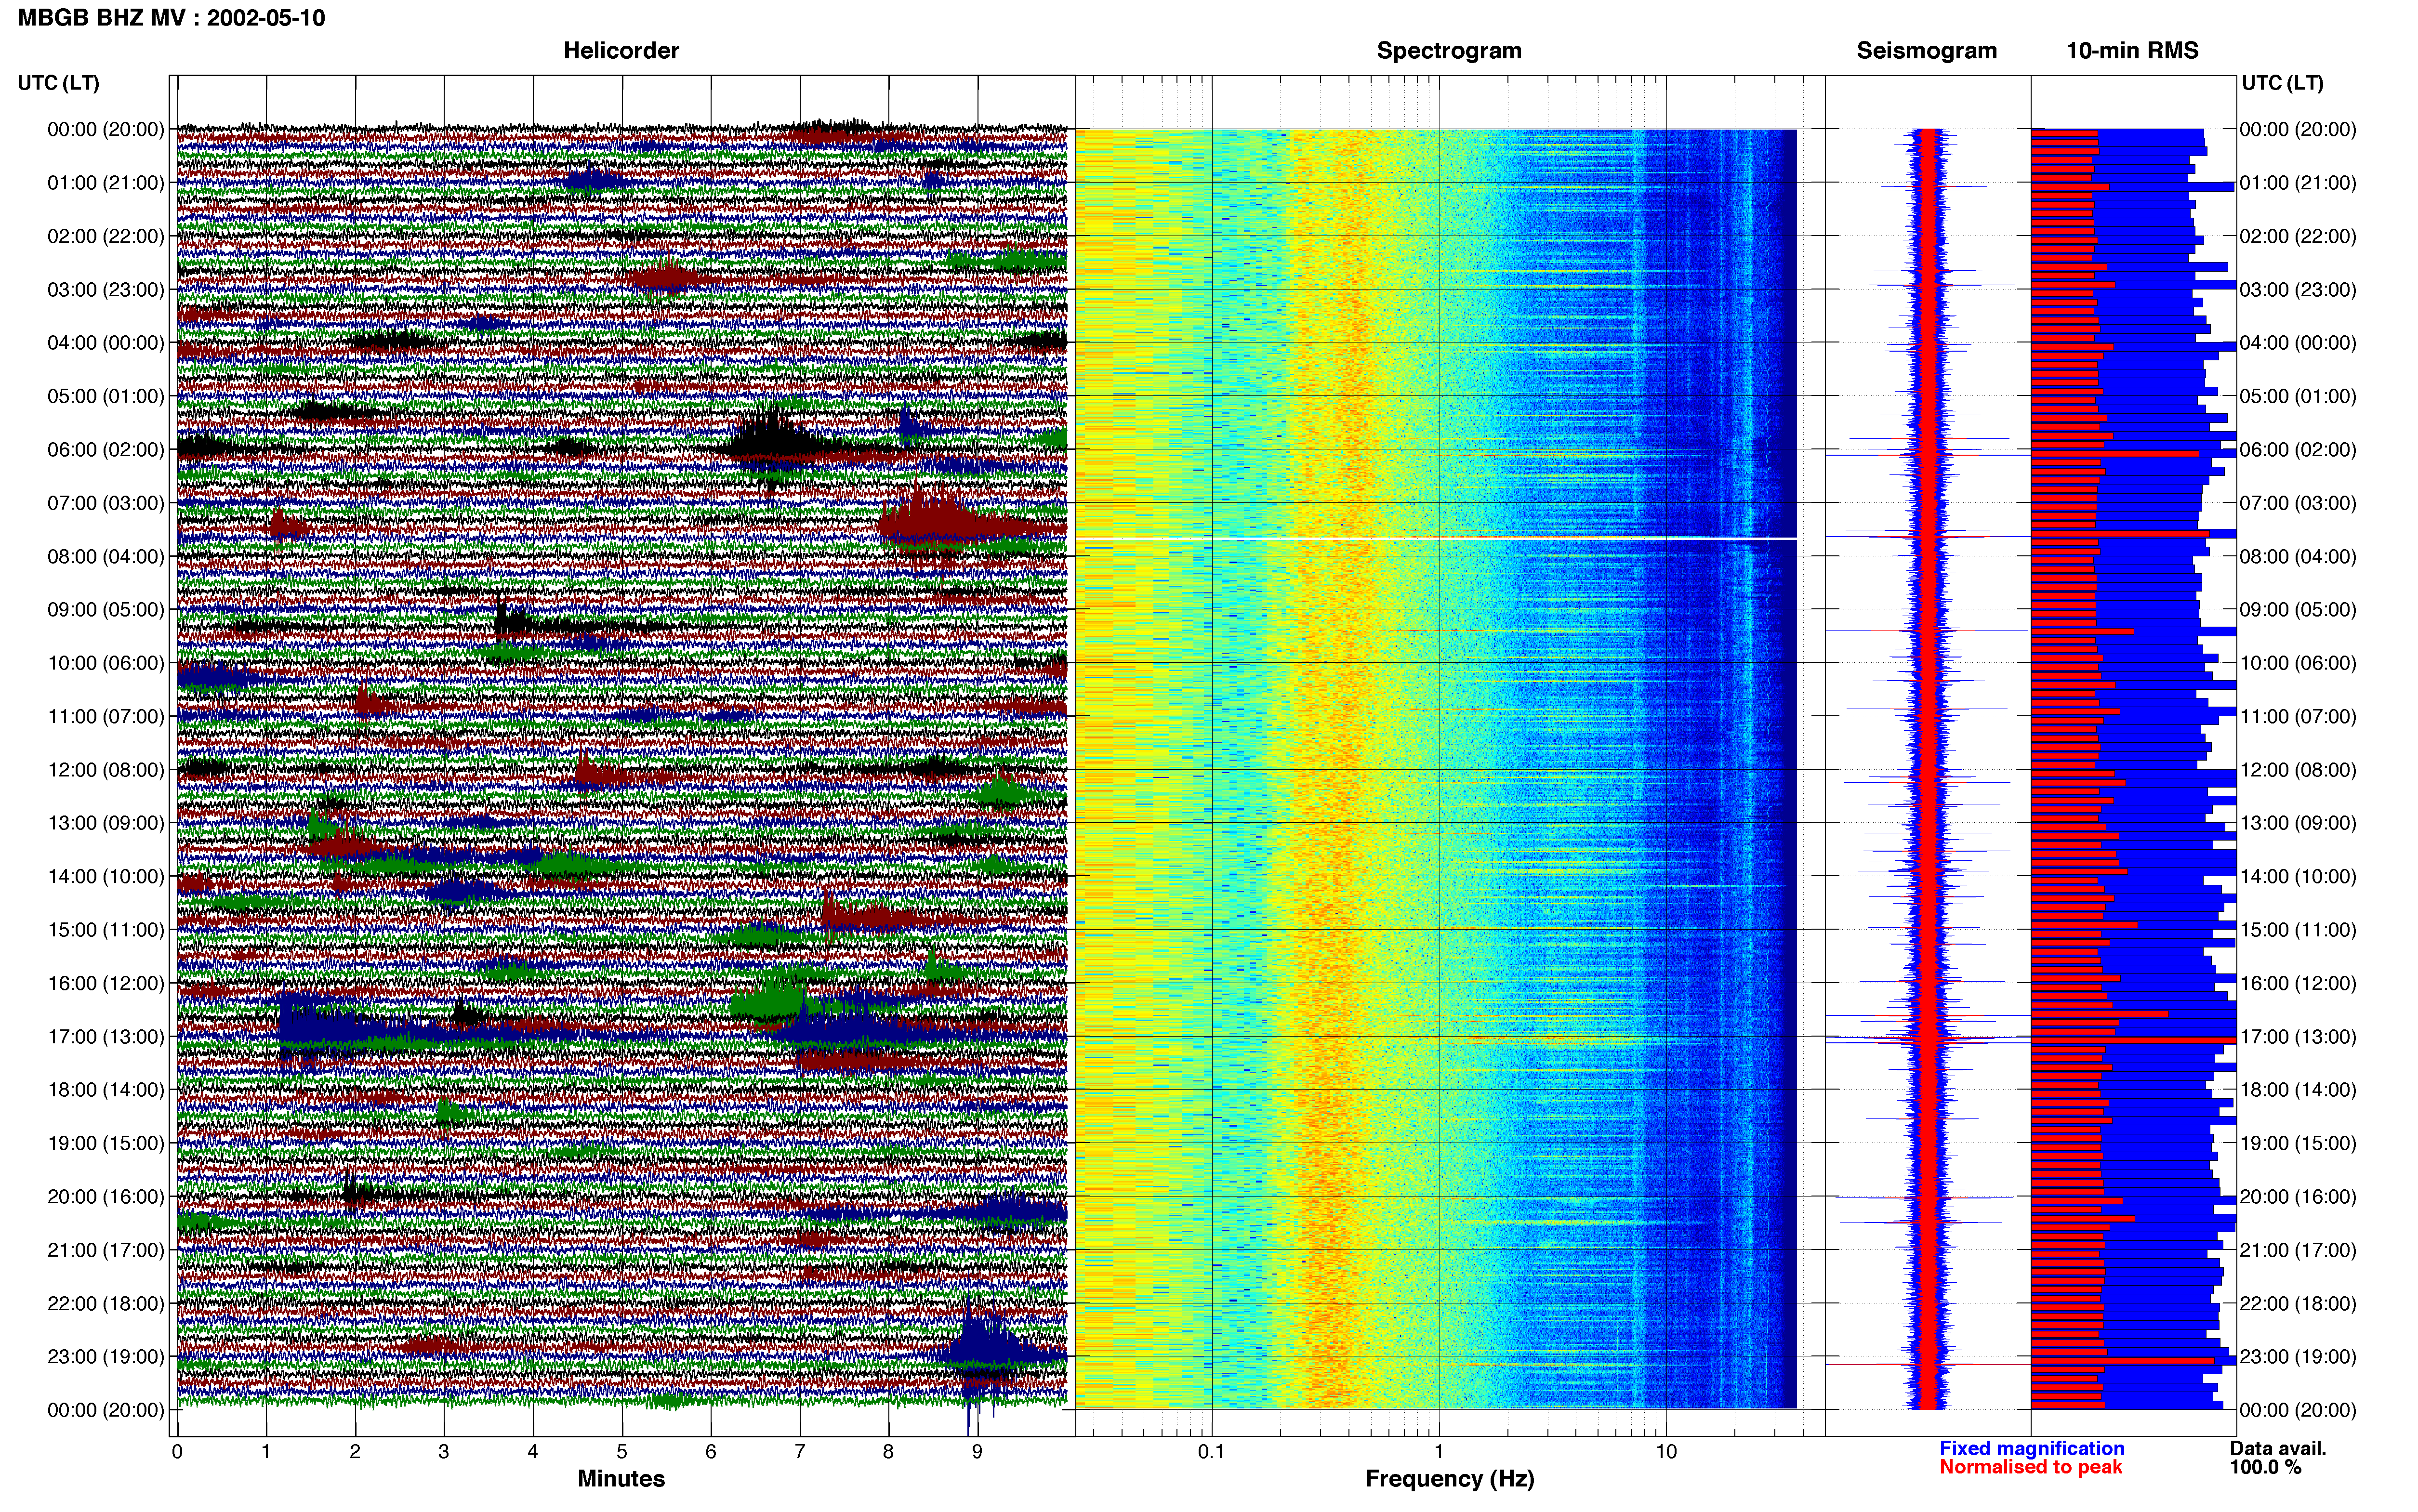Select the '10-min RMS' panel heading
Image resolution: width=2418 pixels, height=1512 pixels.
(x=2132, y=51)
